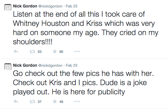This screenshot has width=168, height=109.
Task: Open Nick Gordon name on second tweet
Action: pyautogui.click(x=25, y=65)
